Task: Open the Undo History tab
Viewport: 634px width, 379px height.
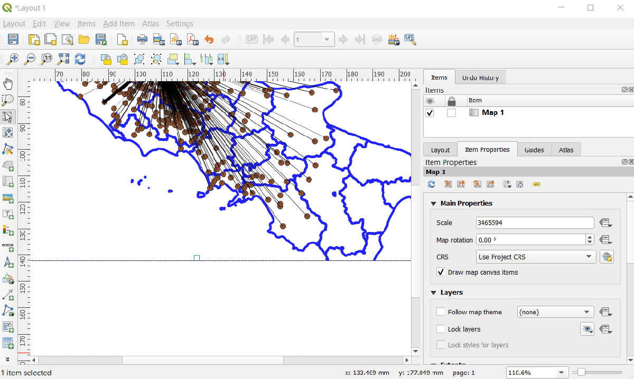Action: click(480, 77)
